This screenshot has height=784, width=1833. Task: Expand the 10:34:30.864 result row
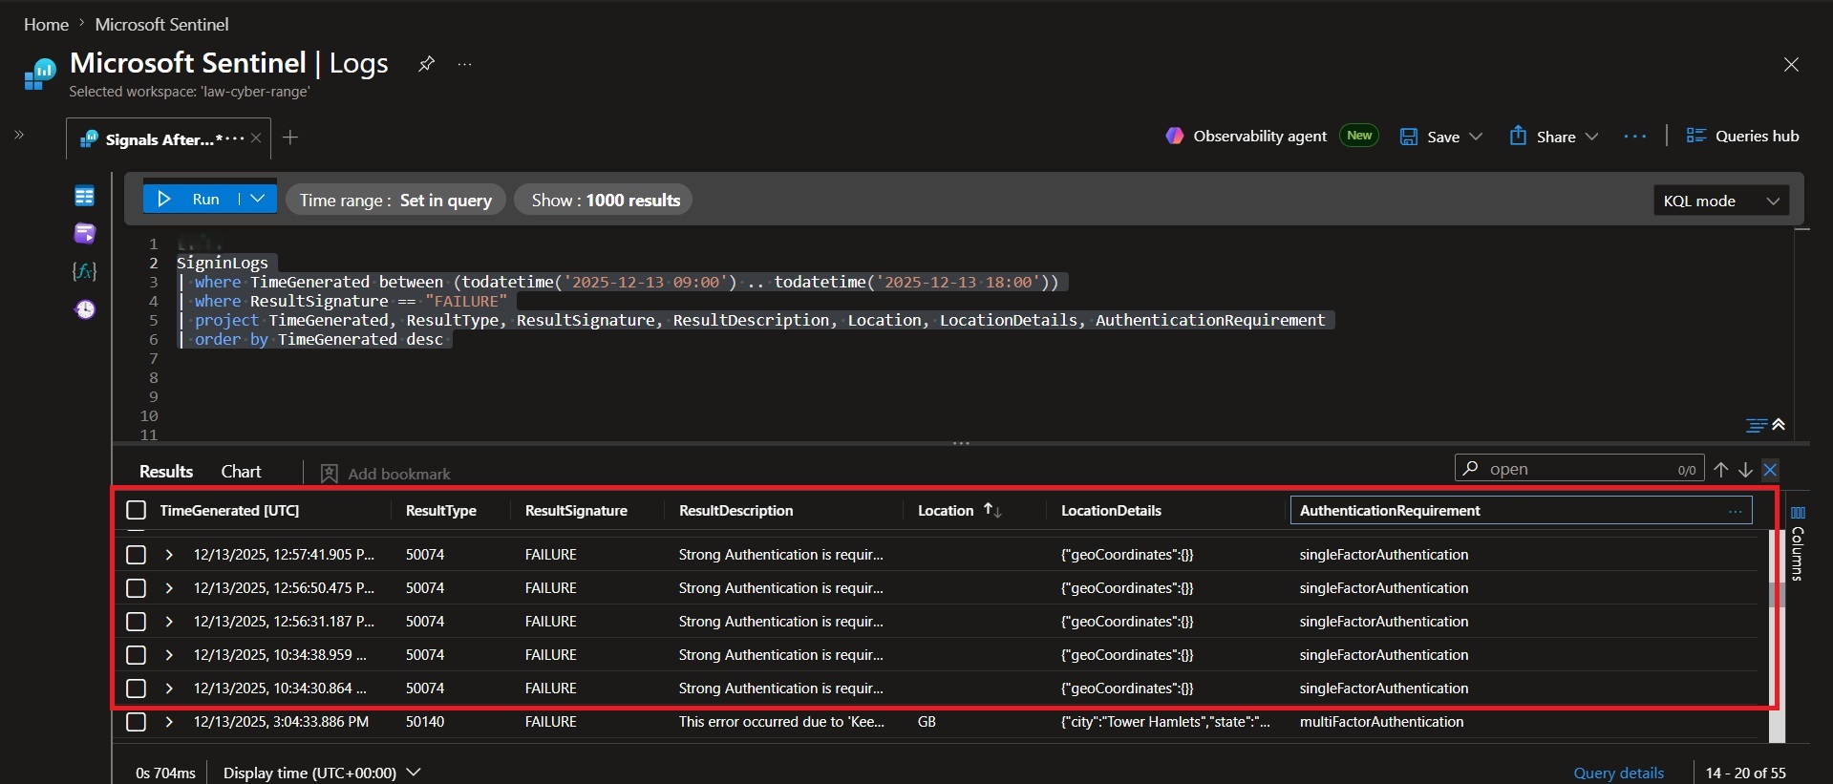tap(169, 688)
